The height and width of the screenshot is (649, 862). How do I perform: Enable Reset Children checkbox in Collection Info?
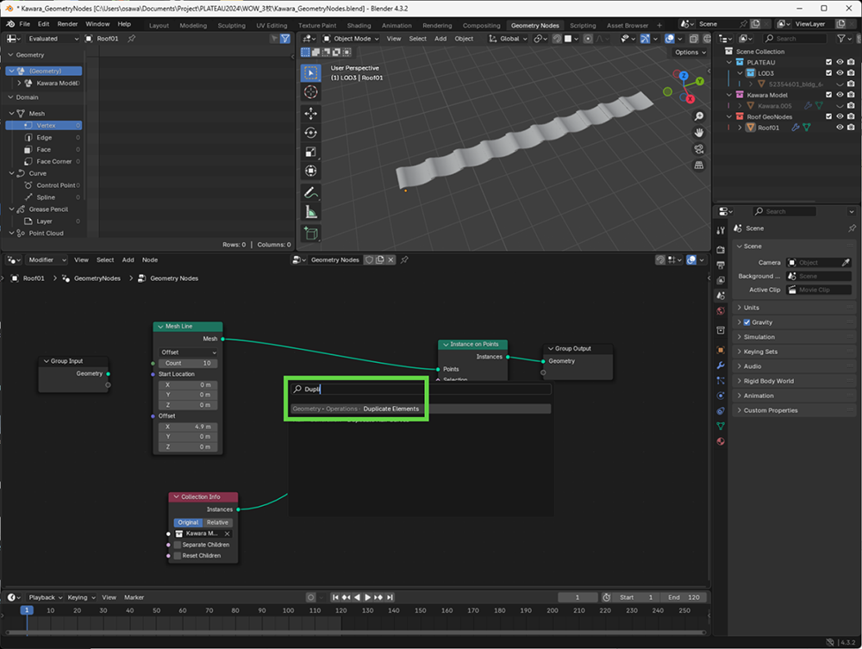tap(178, 556)
